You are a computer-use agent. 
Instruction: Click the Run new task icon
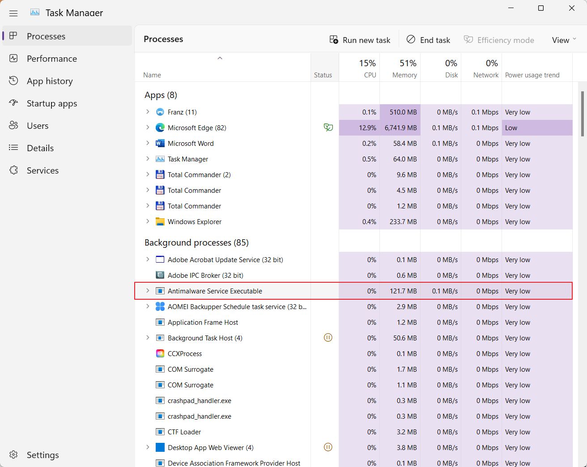pyautogui.click(x=334, y=39)
